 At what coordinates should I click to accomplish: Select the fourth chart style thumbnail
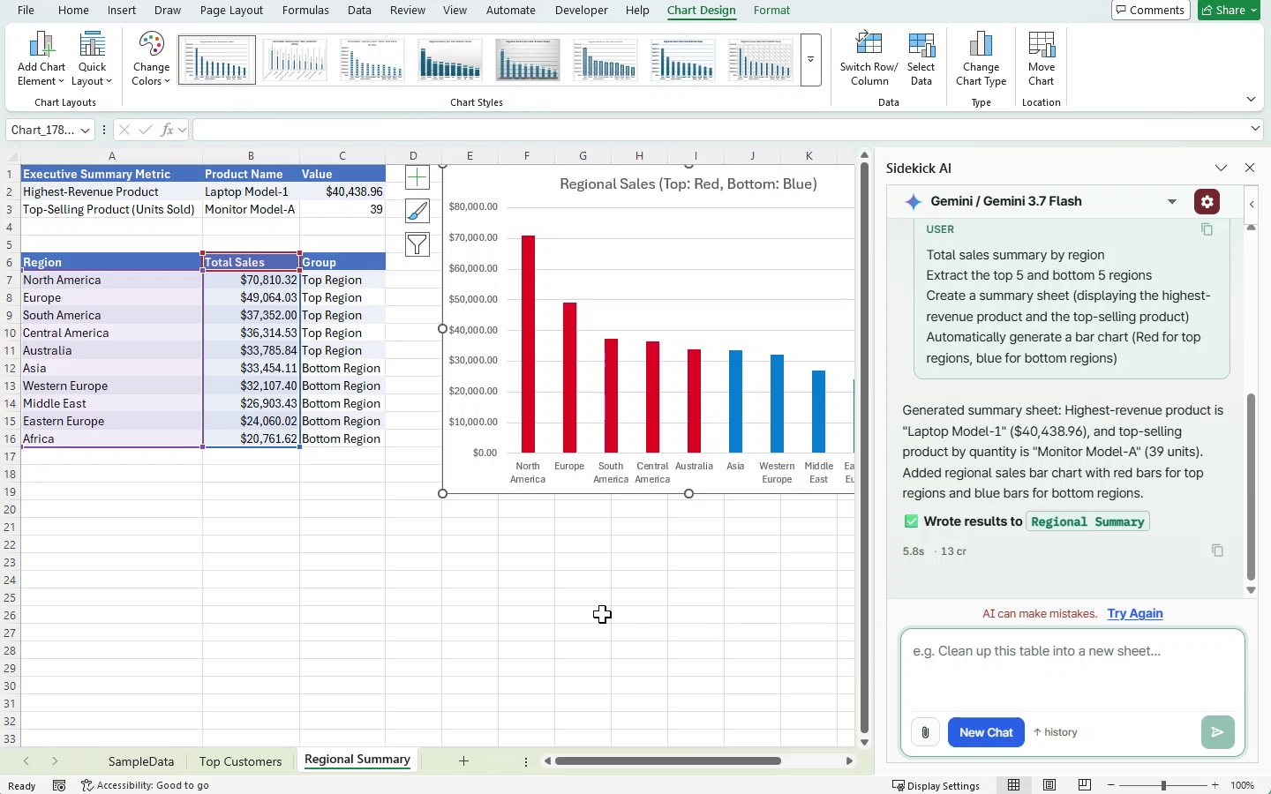coord(450,60)
